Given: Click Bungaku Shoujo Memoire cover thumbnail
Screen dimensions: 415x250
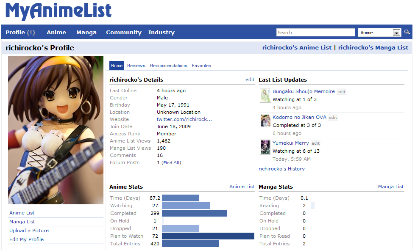Looking at the screenshot, I should coord(265,95).
